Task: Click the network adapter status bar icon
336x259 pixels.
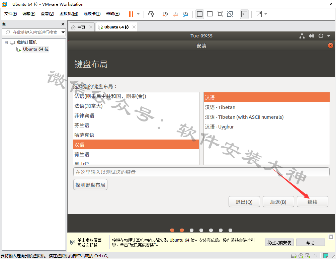Action: pyautogui.click(x=308, y=256)
